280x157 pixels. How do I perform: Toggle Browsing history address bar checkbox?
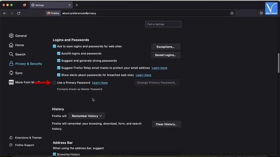(x=54, y=154)
